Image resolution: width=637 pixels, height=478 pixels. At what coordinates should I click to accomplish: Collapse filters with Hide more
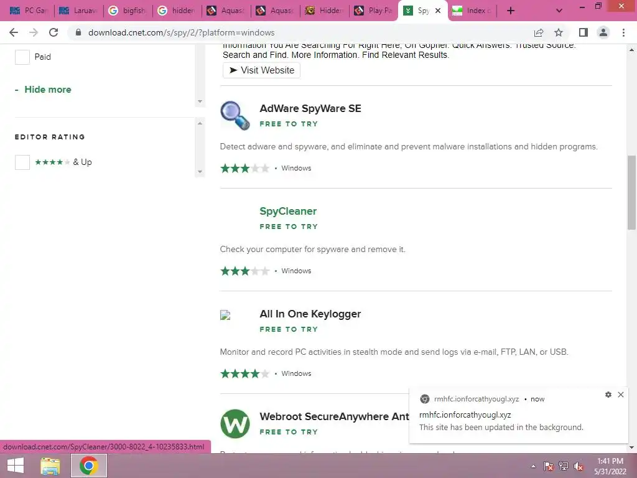click(43, 90)
